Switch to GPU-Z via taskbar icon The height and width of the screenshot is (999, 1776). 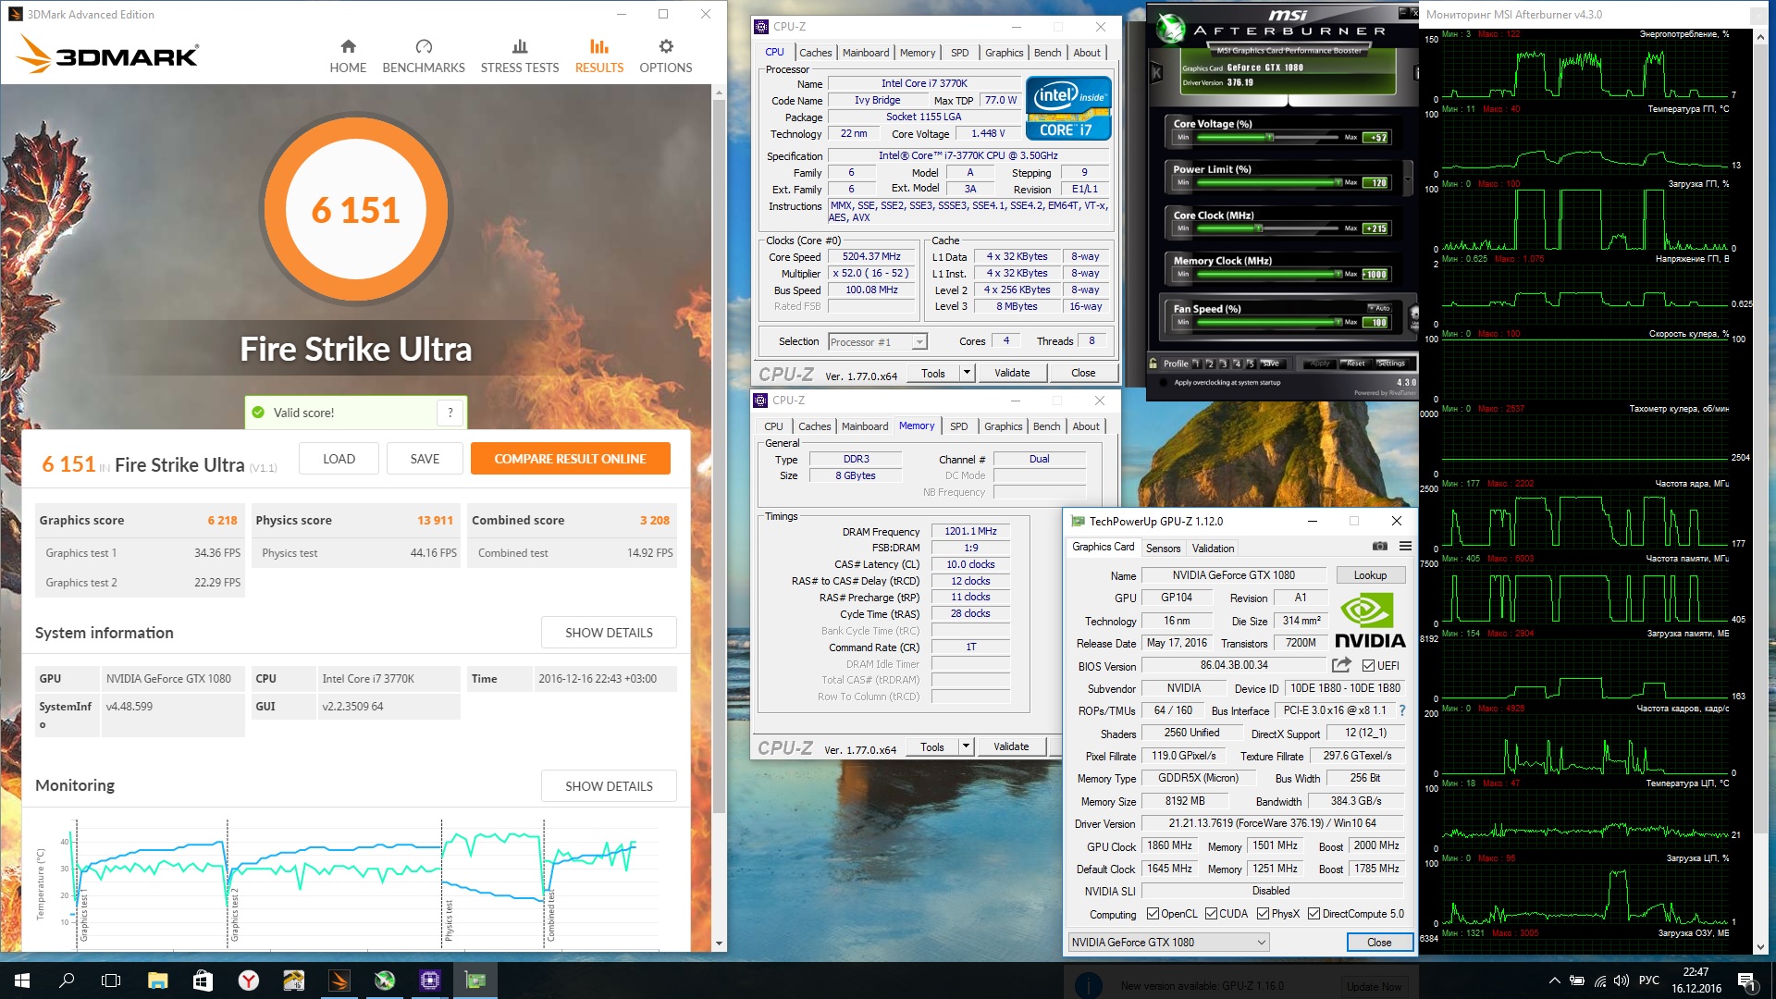pyautogui.click(x=475, y=980)
